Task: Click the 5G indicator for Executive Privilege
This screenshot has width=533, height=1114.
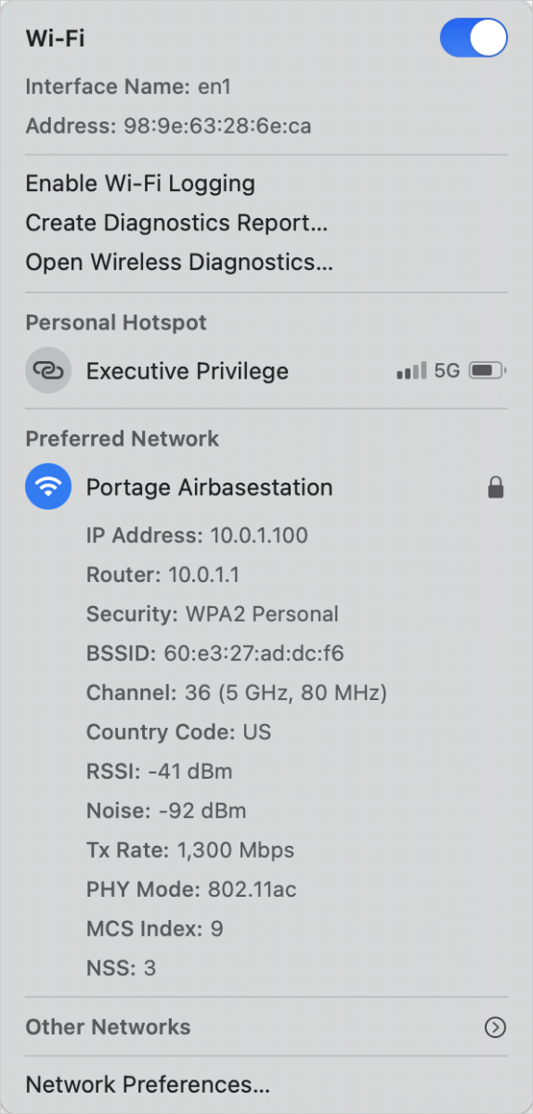Action: [447, 371]
